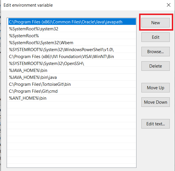Select the %JAVA_HOME%\bin entry
Viewport: 175px width, 171px height.
point(72,70)
